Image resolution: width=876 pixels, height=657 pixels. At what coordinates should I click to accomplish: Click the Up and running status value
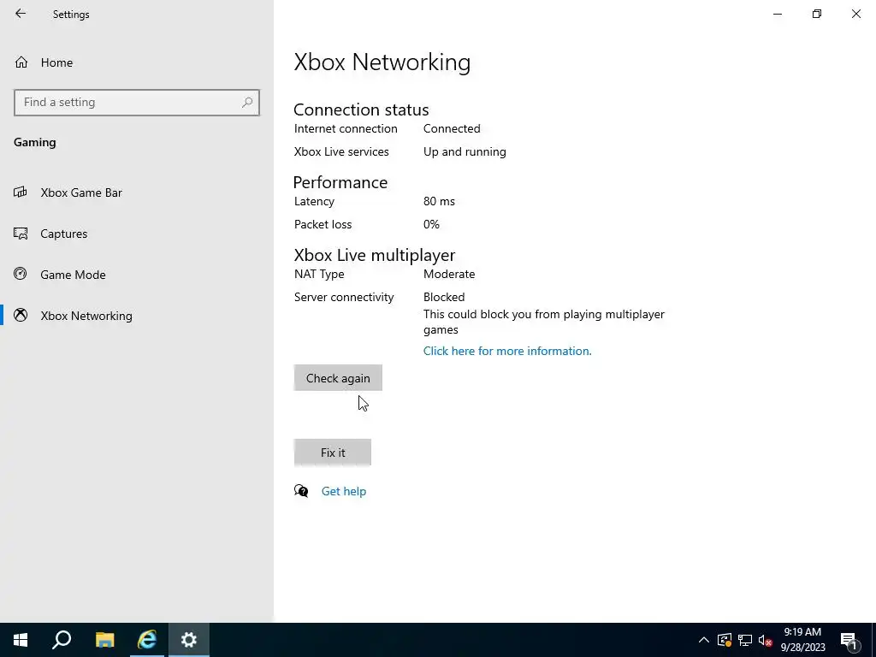pyautogui.click(x=465, y=151)
